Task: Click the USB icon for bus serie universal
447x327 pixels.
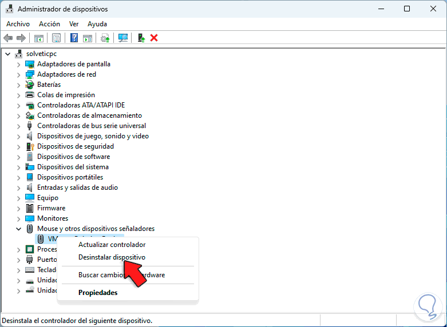Action: tap(29, 126)
